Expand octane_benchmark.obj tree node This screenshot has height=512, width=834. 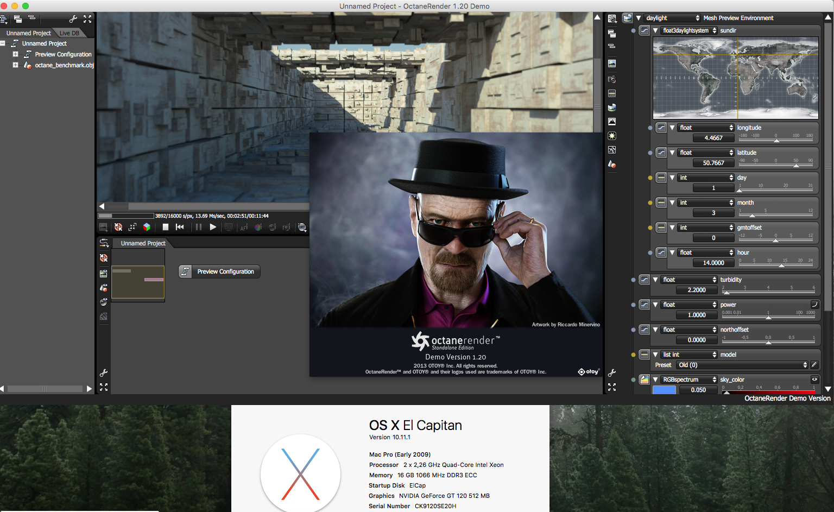coord(16,65)
